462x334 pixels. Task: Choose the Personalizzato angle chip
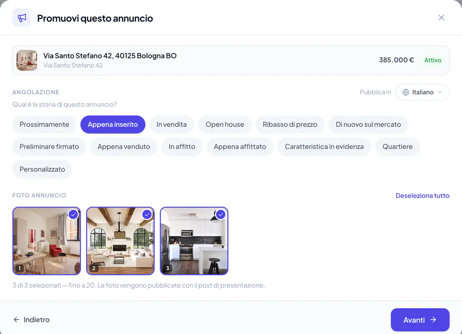(42, 170)
